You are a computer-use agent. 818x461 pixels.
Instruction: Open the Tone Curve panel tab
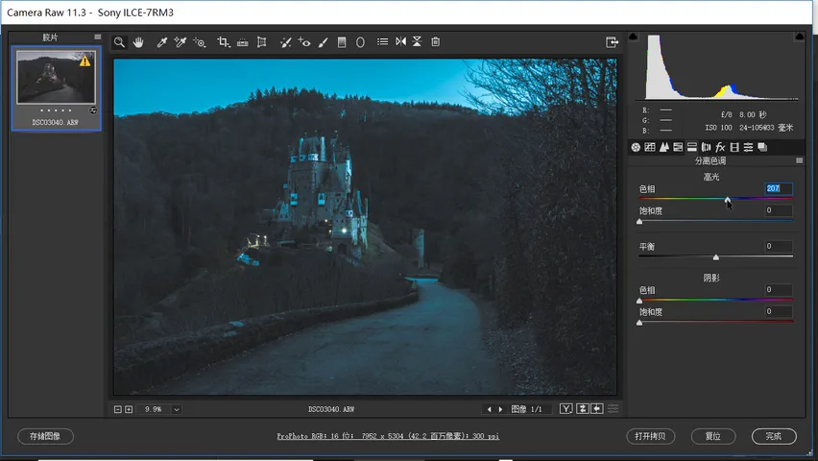click(x=649, y=147)
